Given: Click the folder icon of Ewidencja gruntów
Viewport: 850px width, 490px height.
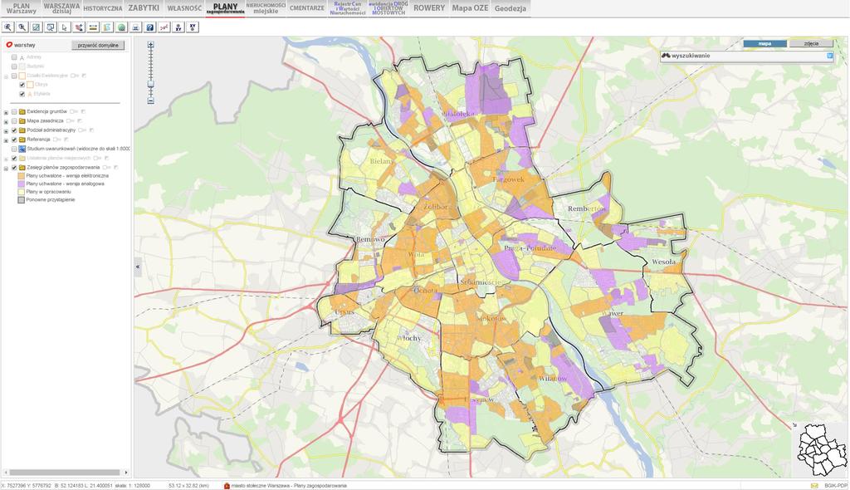Looking at the screenshot, I should 22,112.
